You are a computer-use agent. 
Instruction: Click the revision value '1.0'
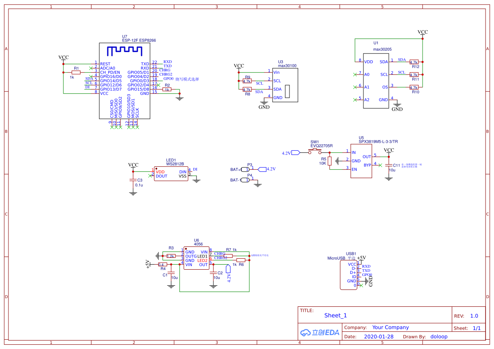point(474,316)
